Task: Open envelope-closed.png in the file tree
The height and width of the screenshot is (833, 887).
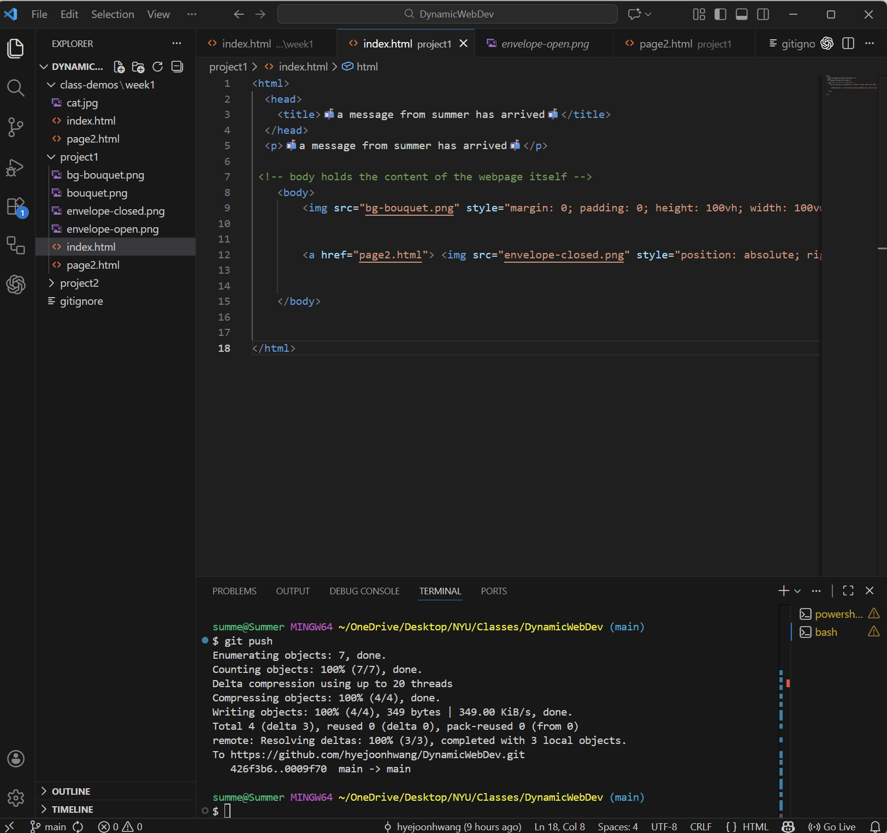Action: (x=115, y=211)
